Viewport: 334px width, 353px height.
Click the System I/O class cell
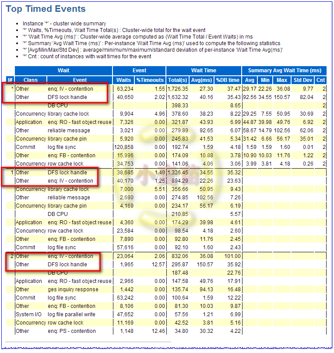29,314
